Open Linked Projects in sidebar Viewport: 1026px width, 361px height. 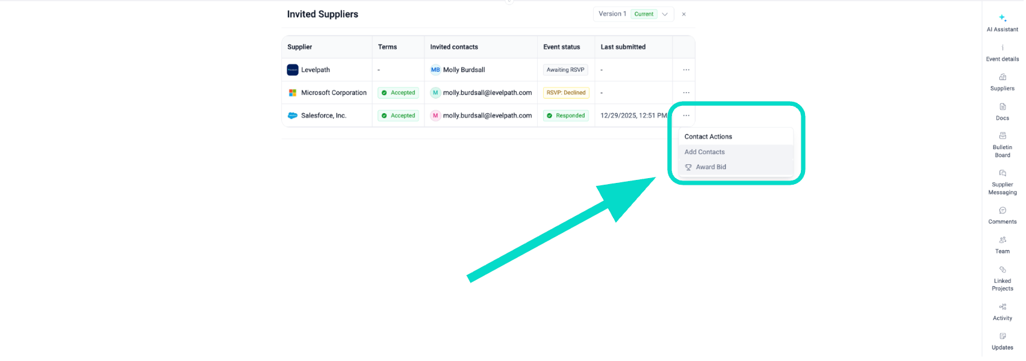coord(1002,278)
